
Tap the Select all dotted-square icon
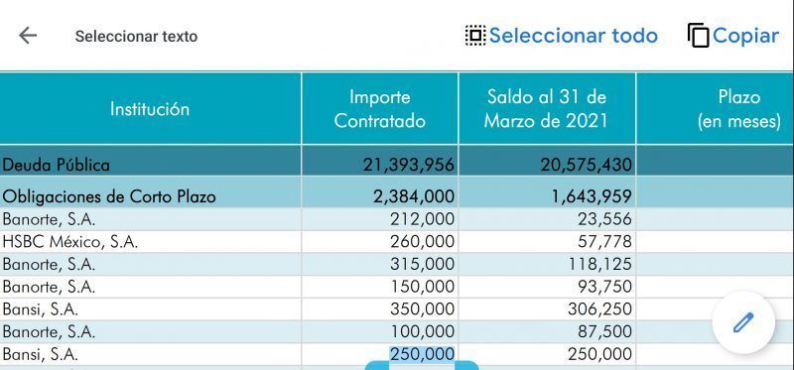(x=475, y=36)
